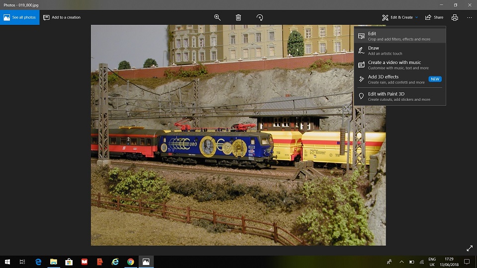477x268 pixels.
Task: Open Microsoft Store from the taskbar
Action: point(69,262)
